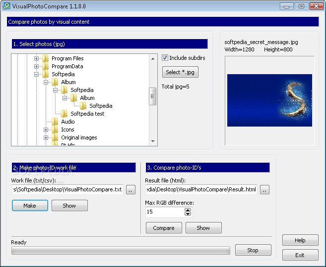Click the Ready status text
The image size is (326, 267).
click(x=19, y=242)
